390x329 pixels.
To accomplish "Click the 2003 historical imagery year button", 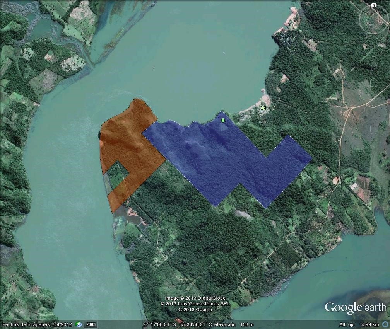I will click(x=91, y=324).
